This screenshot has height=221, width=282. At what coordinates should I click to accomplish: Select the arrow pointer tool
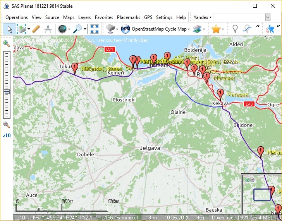coord(9,29)
